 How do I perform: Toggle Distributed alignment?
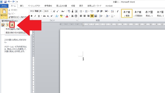[x=96, y=16]
